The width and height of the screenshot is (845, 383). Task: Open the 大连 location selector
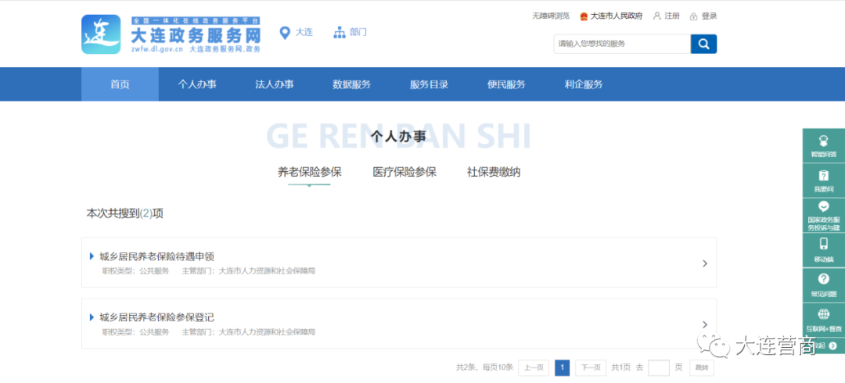297,32
